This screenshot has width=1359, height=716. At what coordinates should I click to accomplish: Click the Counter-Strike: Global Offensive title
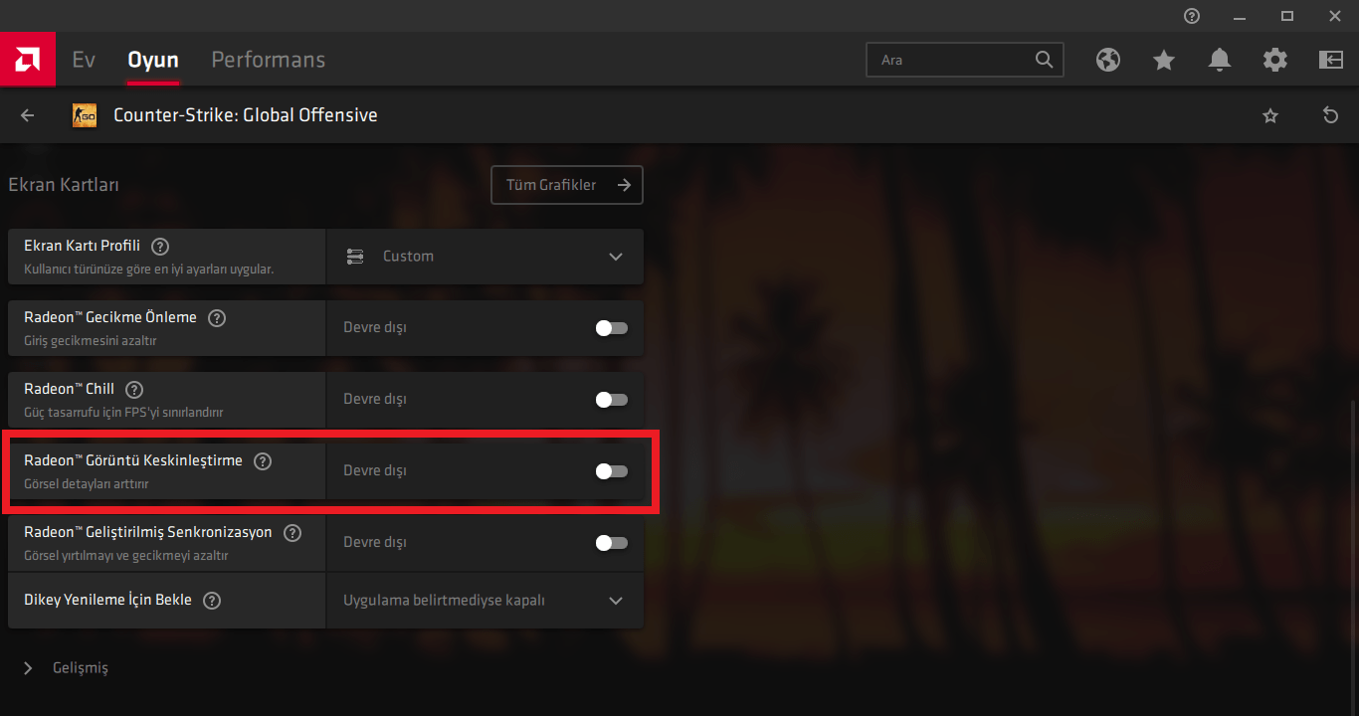pos(246,115)
